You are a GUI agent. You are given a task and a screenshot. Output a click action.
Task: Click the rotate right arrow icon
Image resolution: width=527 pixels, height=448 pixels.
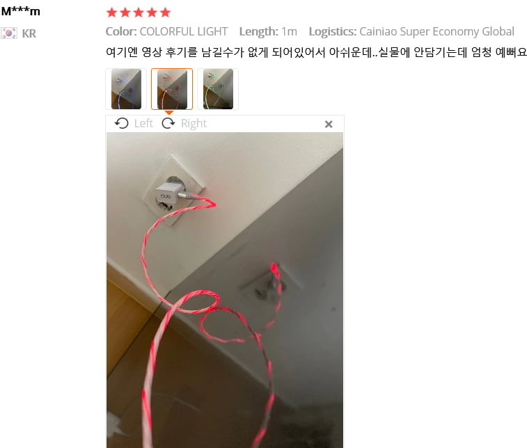pos(168,123)
